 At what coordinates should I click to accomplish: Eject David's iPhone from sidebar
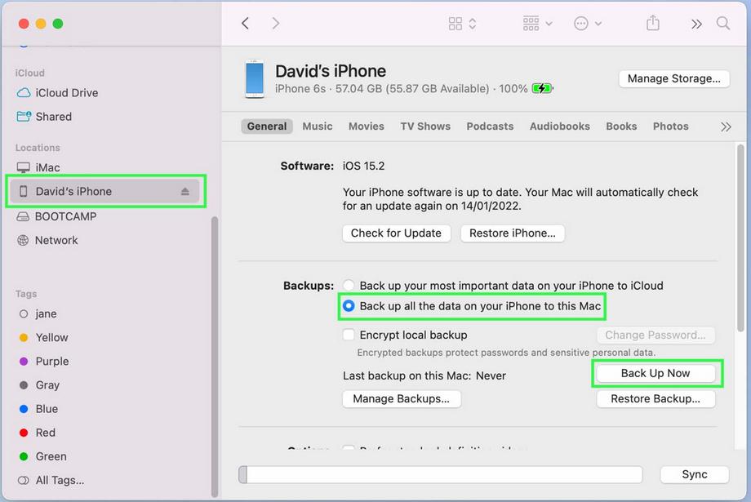184,192
